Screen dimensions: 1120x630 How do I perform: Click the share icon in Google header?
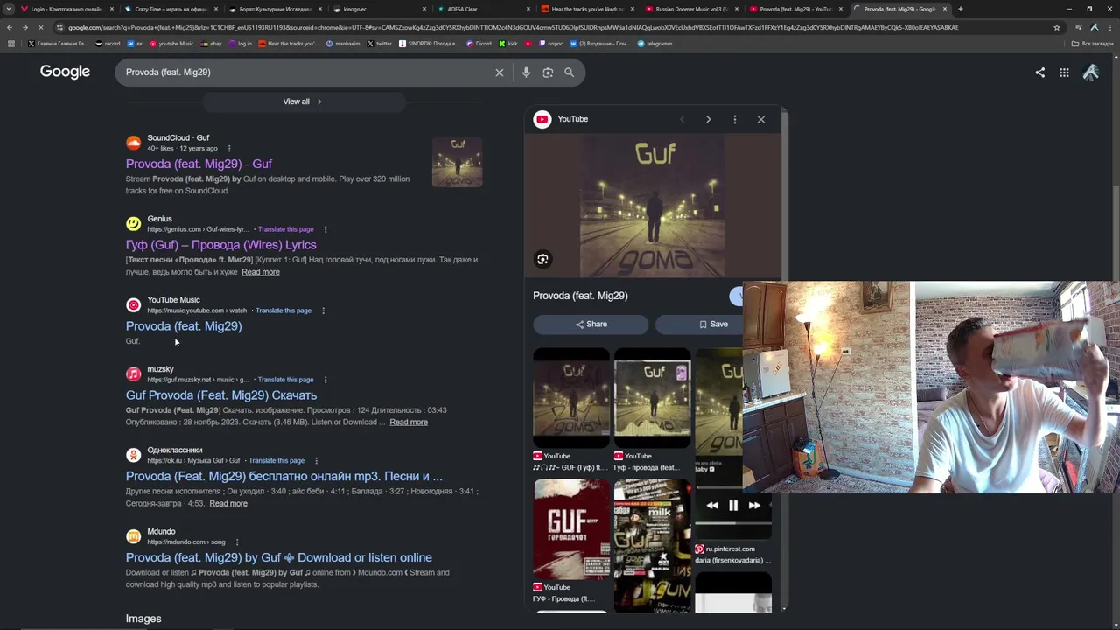point(1040,73)
